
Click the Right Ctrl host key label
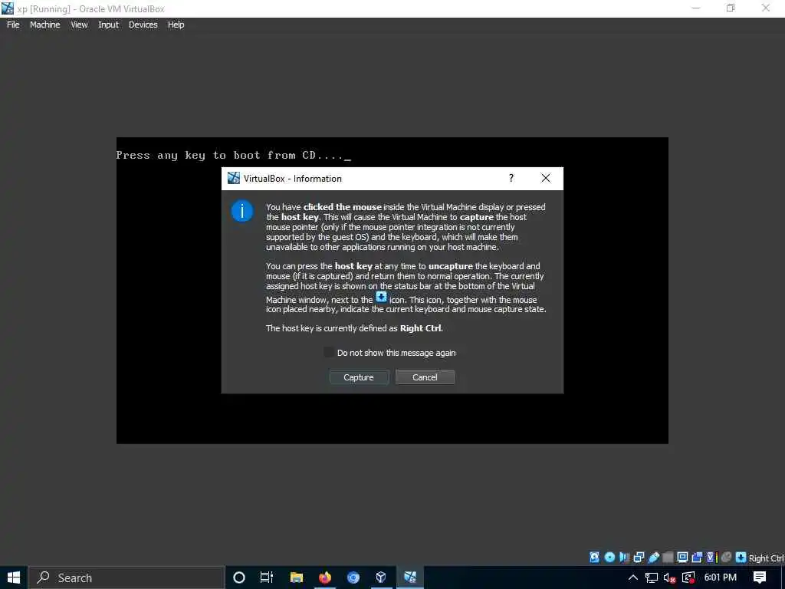[766, 558]
